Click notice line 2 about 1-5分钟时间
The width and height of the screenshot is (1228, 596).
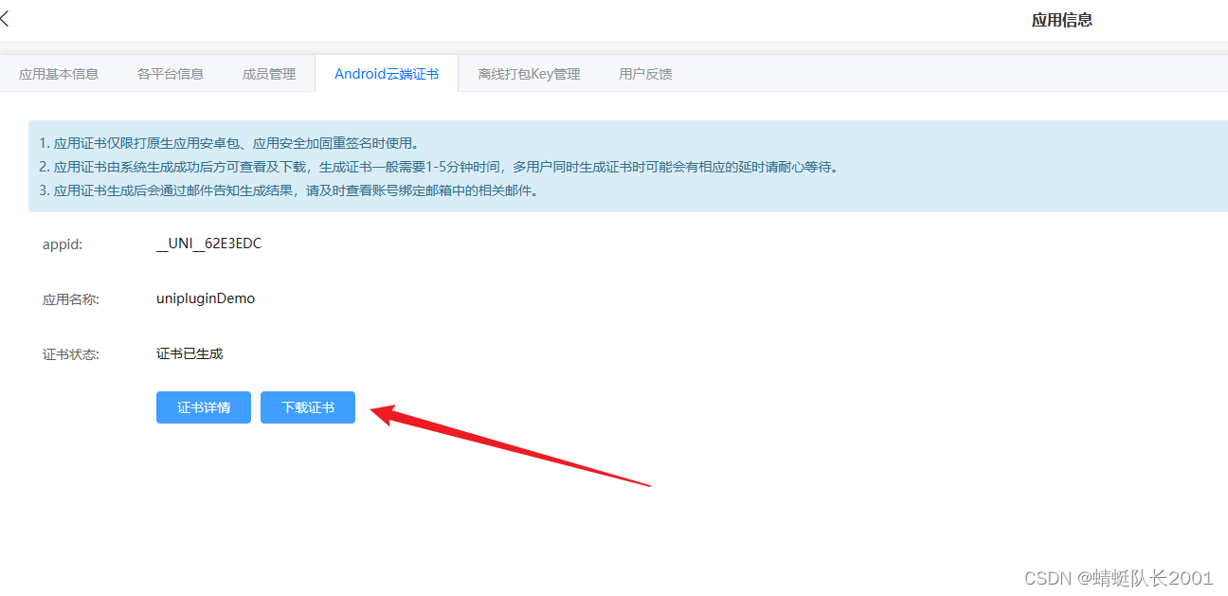pos(439,167)
